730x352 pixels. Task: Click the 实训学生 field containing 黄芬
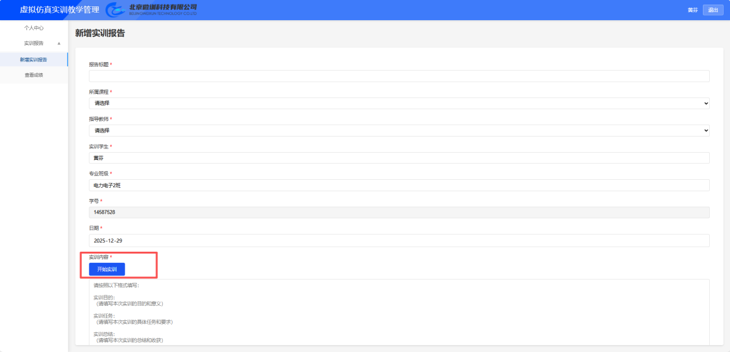pyautogui.click(x=399, y=158)
